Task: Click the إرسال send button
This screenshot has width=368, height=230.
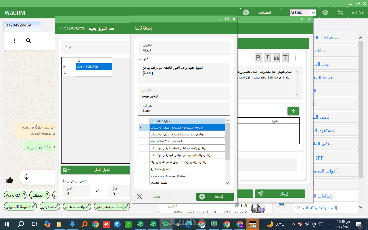Action: coord(280,194)
